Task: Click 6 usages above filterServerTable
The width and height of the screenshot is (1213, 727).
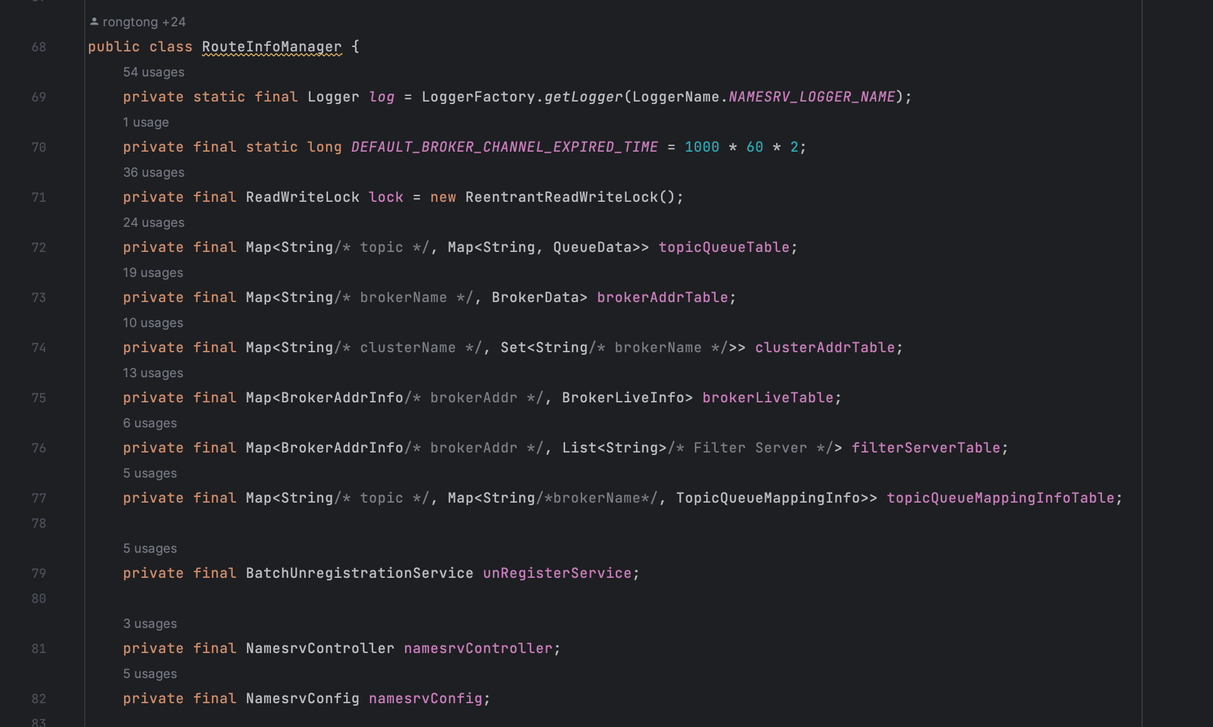Action: [x=150, y=423]
